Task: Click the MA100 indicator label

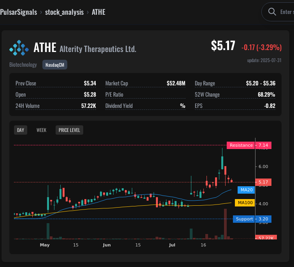Action: (245, 203)
